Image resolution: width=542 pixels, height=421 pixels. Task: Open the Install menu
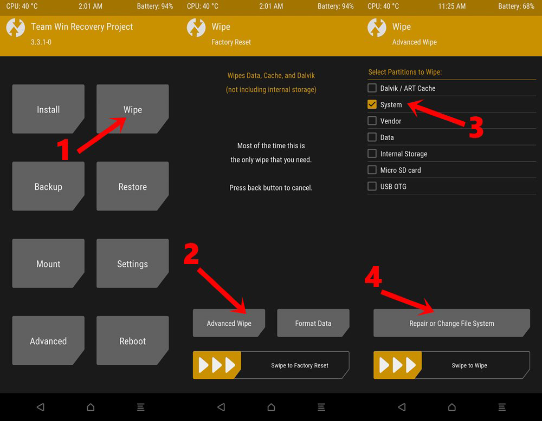click(x=48, y=109)
